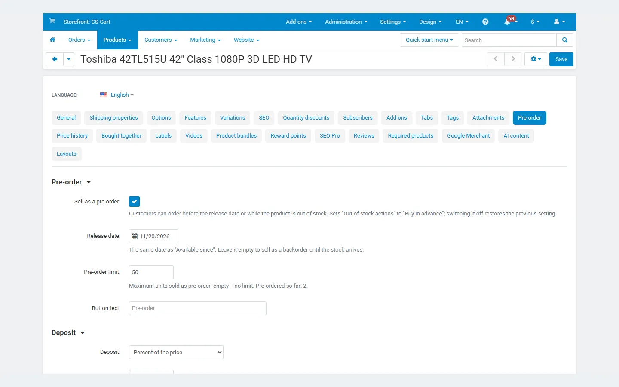Collapse the Deposit section
The width and height of the screenshot is (619, 387).
(68, 333)
